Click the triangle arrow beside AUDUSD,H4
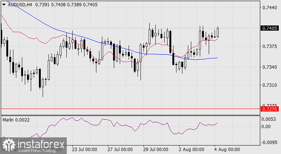The image size is (281, 154). (x=4, y=4)
